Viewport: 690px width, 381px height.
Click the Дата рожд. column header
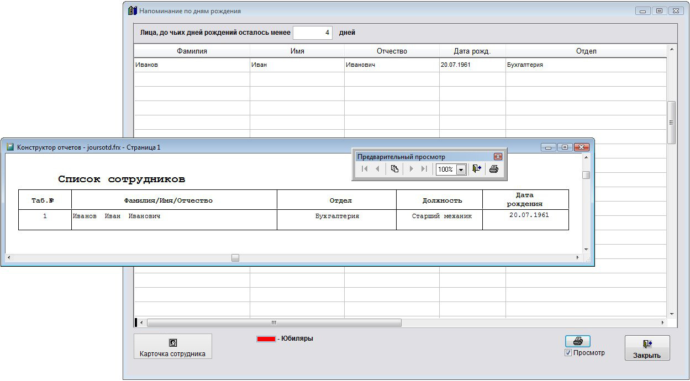point(472,51)
